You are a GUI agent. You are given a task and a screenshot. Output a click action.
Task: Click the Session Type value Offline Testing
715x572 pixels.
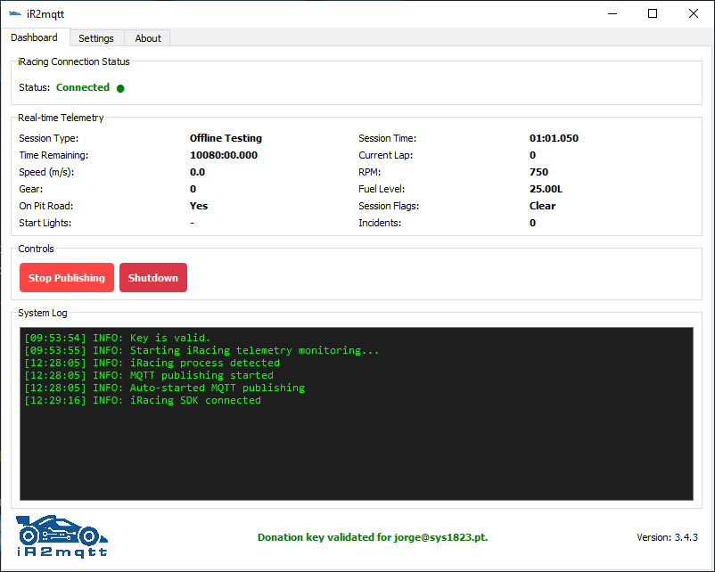tap(226, 138)
